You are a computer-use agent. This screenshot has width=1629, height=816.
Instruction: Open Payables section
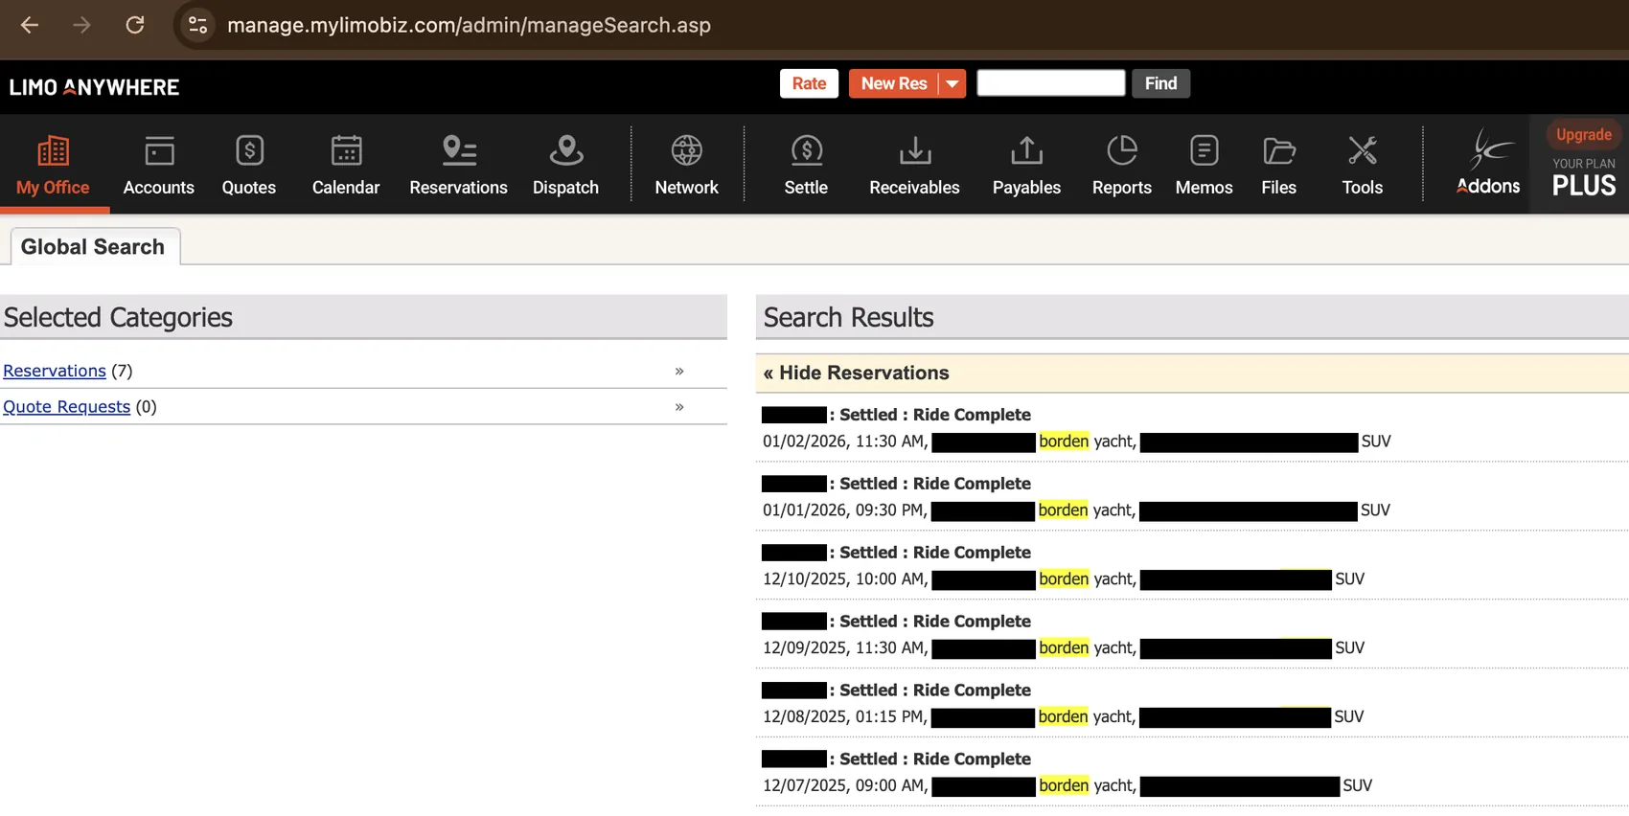(1026, 165)
